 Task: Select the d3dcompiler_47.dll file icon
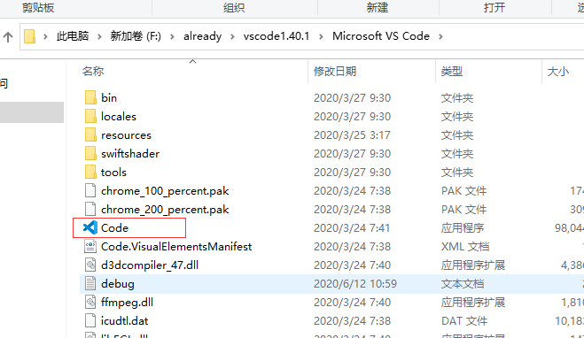[x=90, y=265]
